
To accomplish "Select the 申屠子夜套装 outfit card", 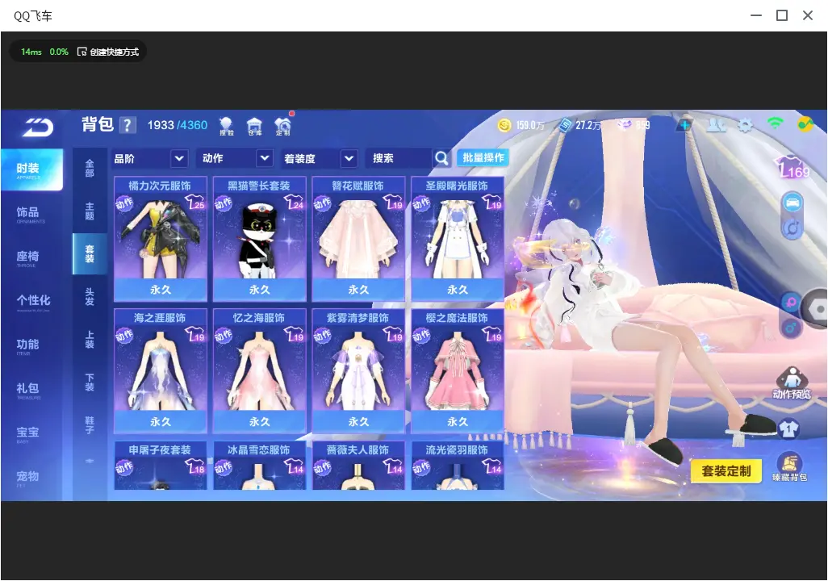I will point(161,466).
